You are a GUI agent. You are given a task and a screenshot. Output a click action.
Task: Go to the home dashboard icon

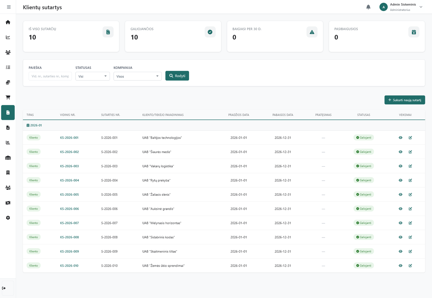[8, 22]
